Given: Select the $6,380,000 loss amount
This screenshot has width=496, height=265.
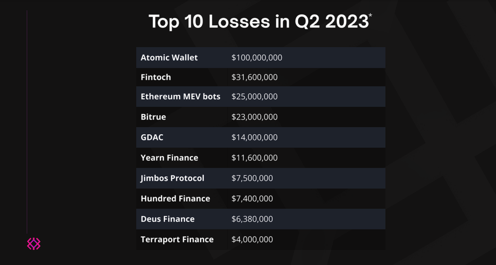Looking at the screenshot, I should point(252,219).
